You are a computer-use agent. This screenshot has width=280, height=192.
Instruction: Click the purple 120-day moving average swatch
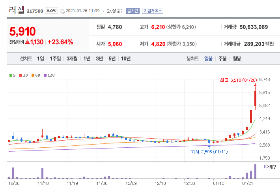[x=45, y=75]
